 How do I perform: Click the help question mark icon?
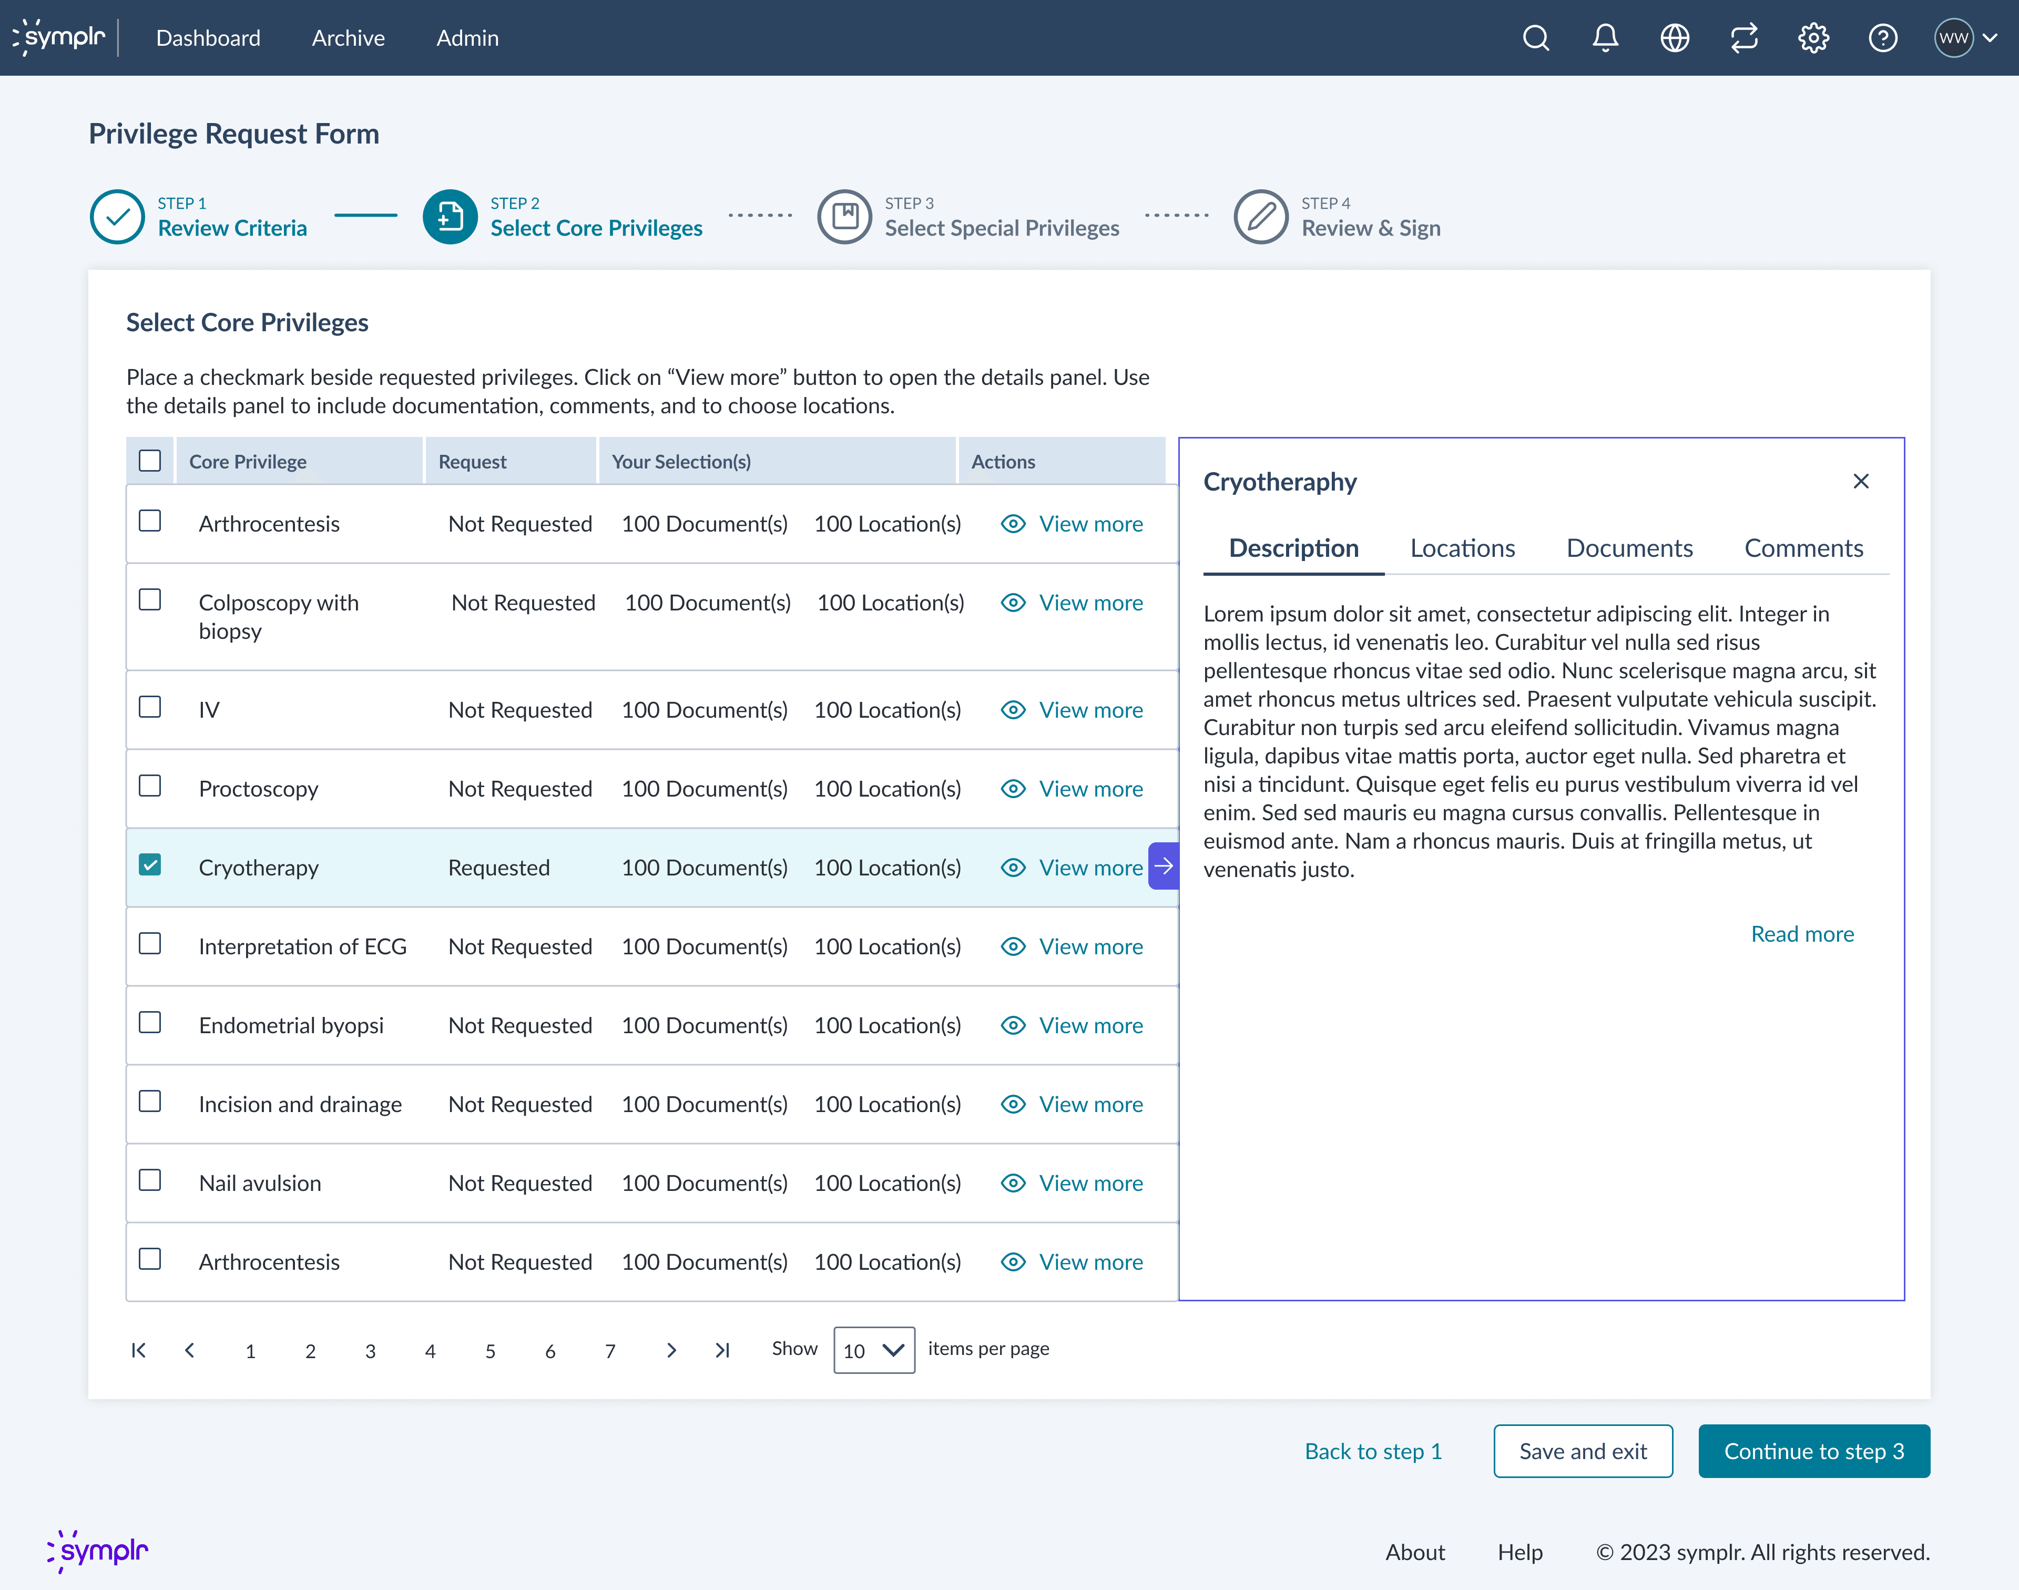pyautogui.click(x=1882, y=38)
